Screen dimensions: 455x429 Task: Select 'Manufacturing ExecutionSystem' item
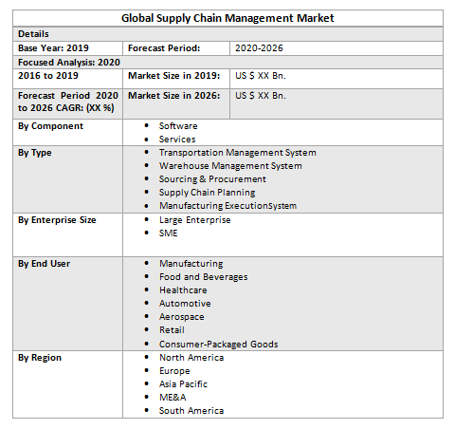tap(227, 206)
